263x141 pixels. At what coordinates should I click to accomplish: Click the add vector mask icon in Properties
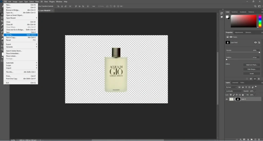point(259,42)
